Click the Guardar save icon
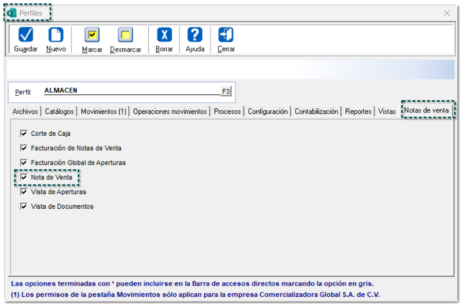462x306 pixels. pyautogui.click(x=25, y=35)
